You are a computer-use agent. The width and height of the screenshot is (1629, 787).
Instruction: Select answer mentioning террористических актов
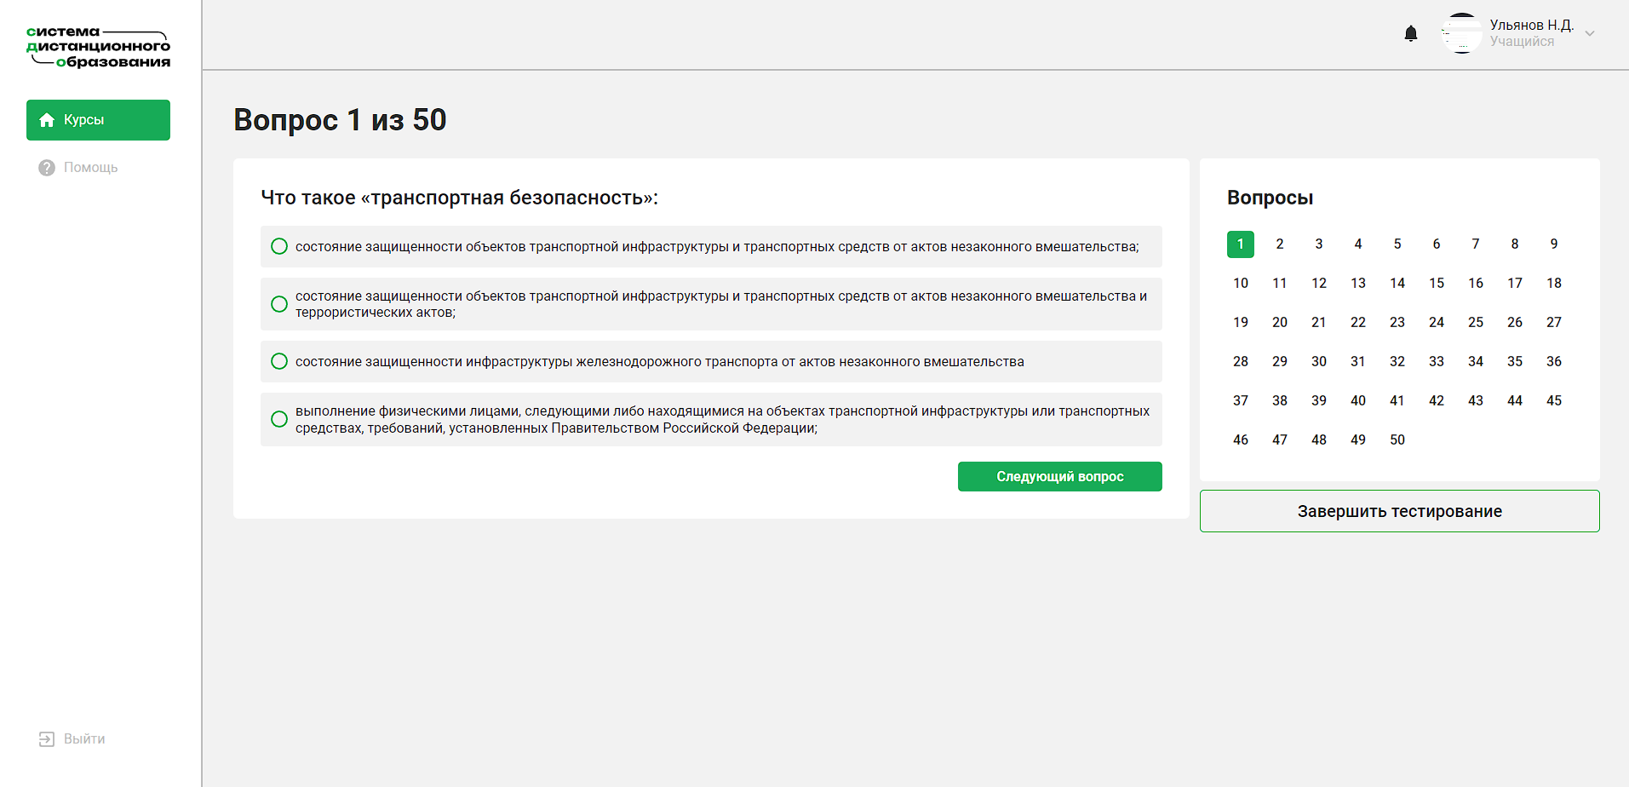pos(279,304)
